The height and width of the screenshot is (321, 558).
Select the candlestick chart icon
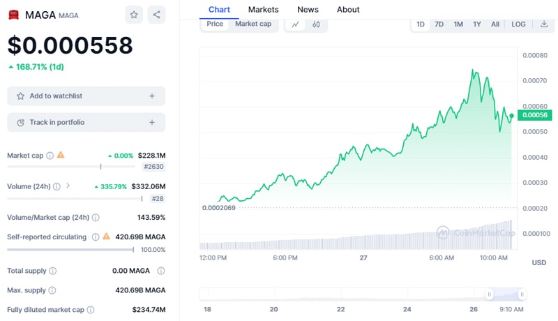tap(316, 24)
